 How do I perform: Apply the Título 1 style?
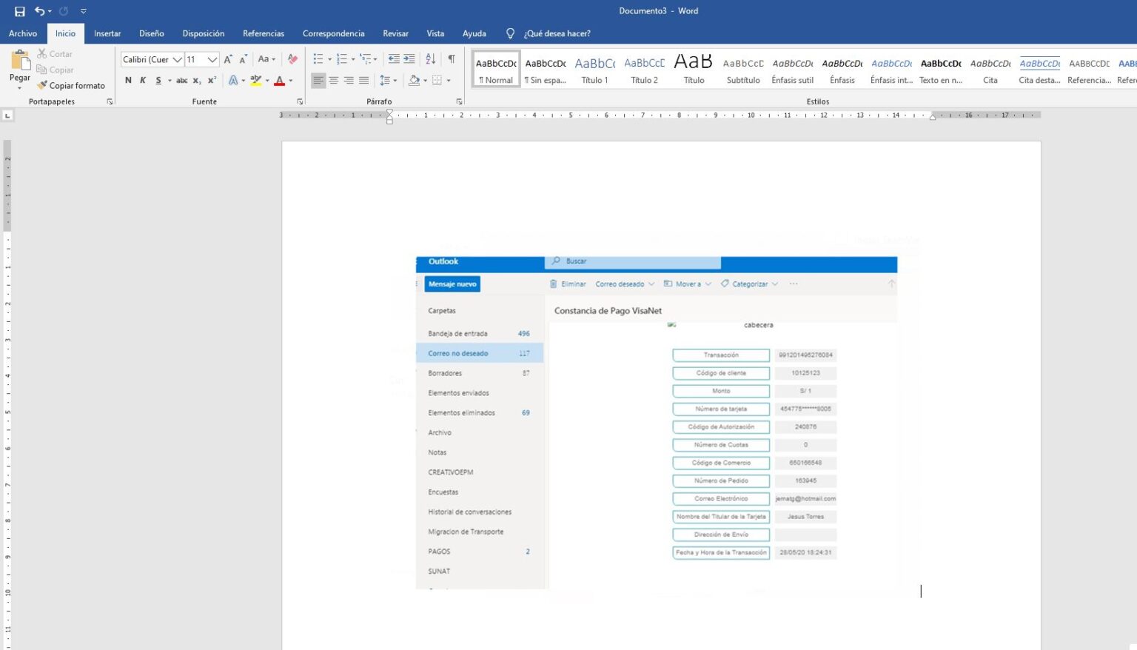point(594,69)
